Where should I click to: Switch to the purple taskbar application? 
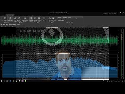[22, 81]
